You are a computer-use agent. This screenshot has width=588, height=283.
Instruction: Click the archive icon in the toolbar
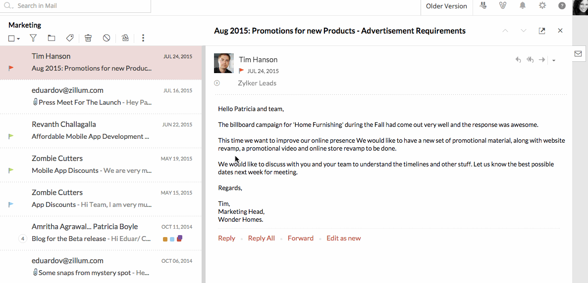point(125,38)
